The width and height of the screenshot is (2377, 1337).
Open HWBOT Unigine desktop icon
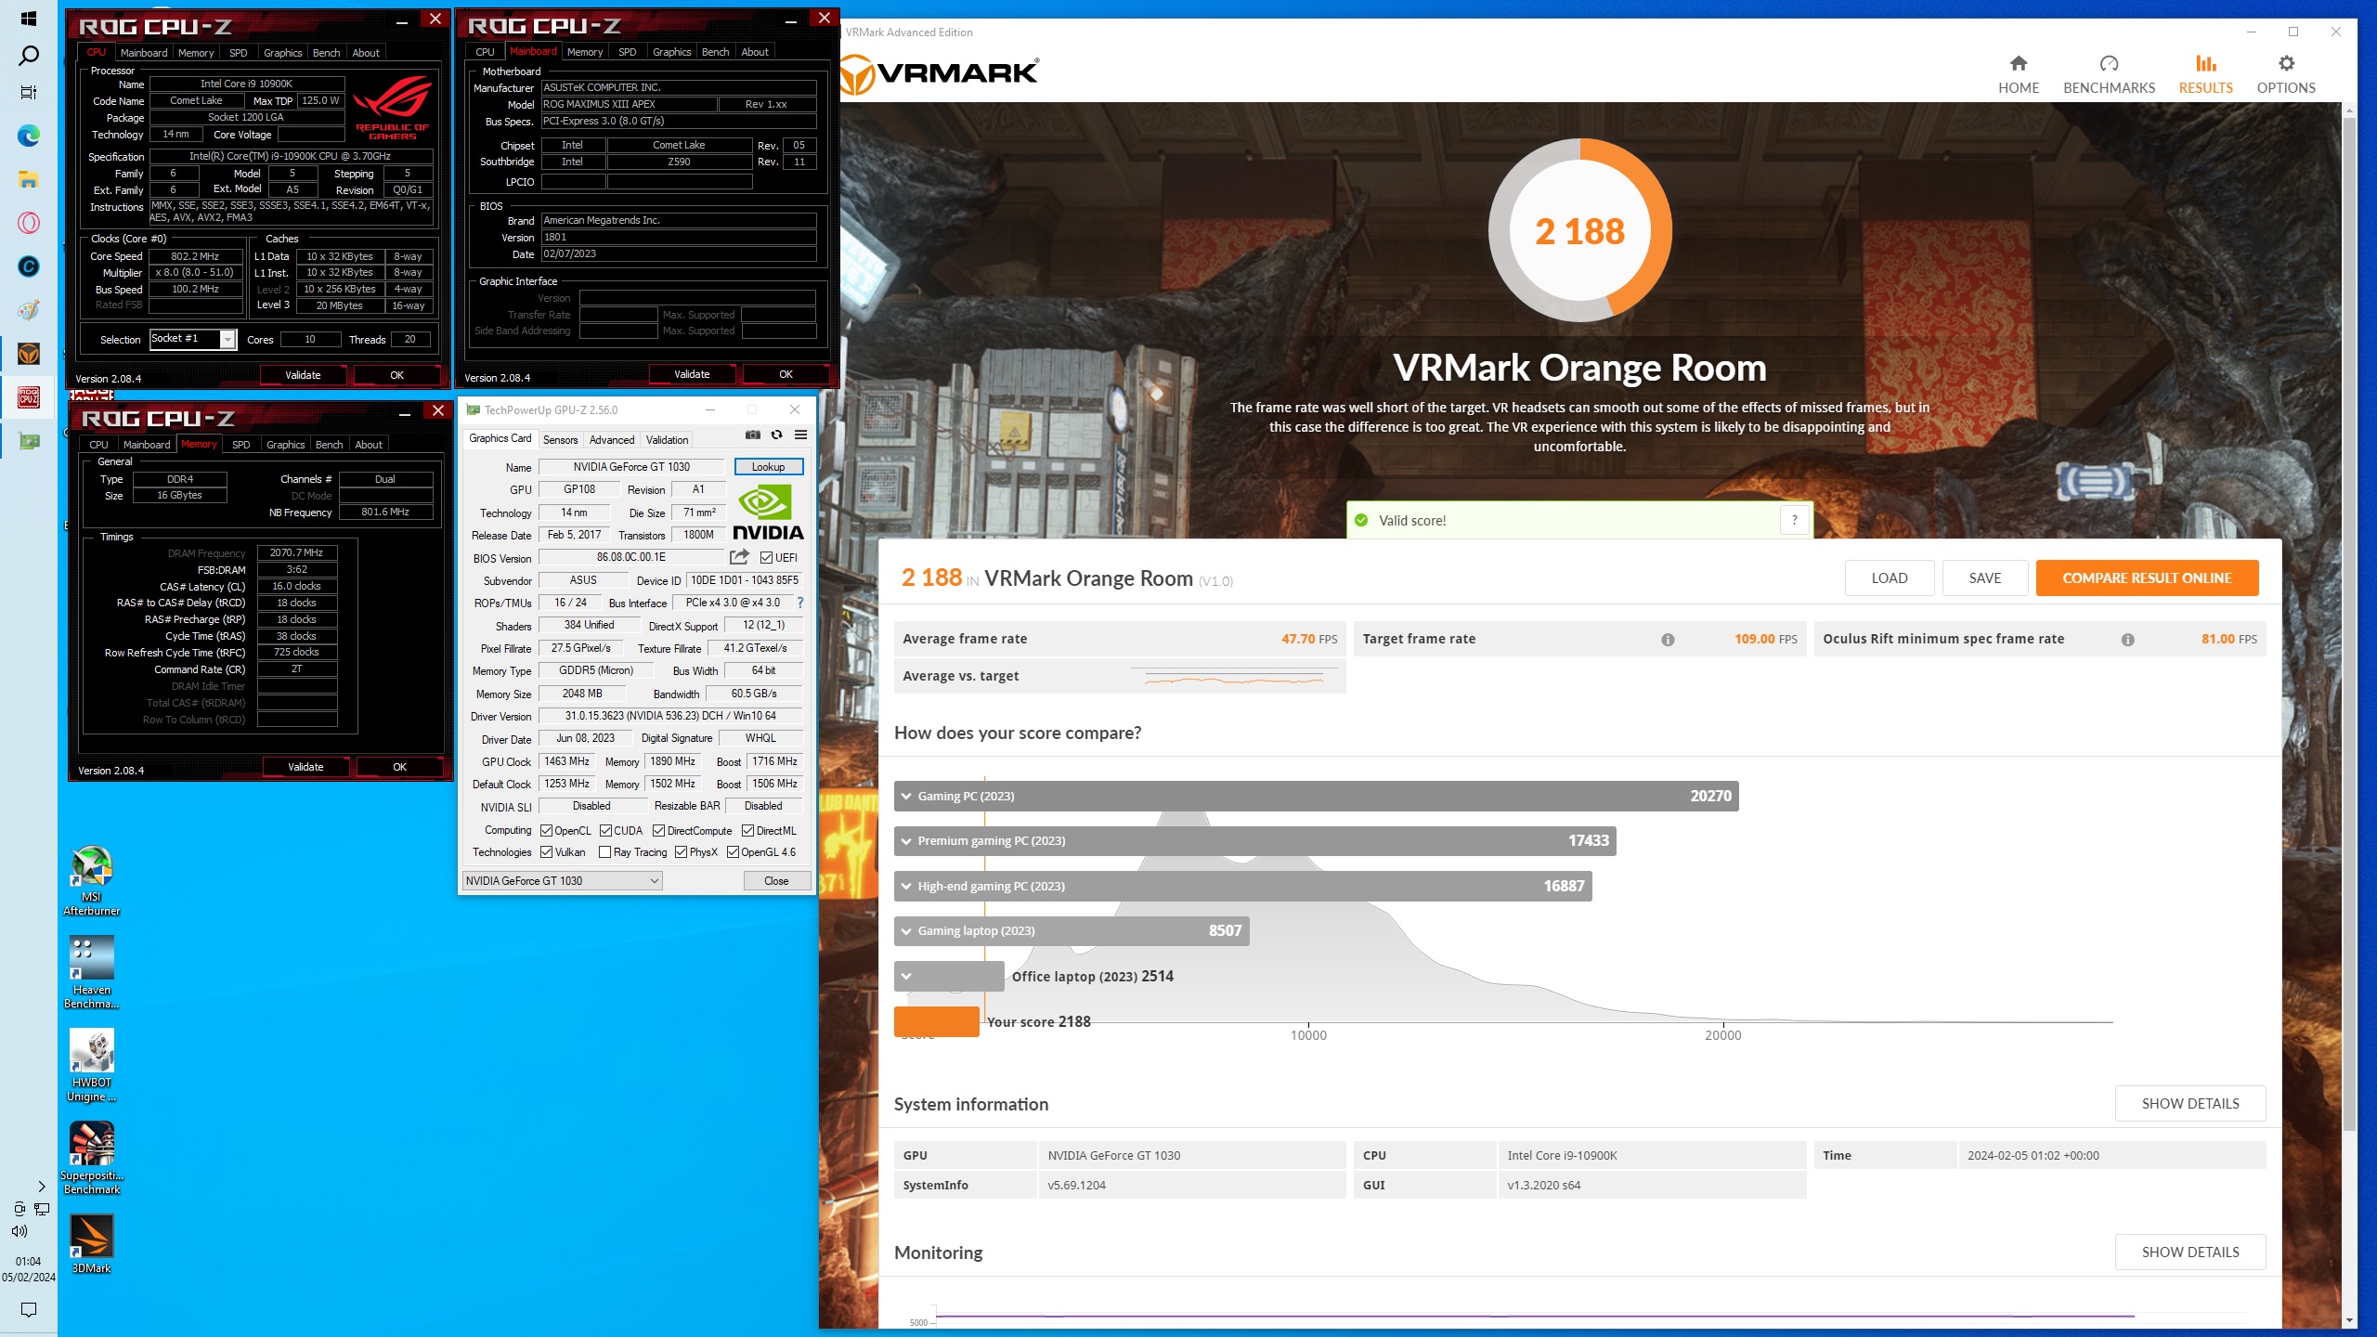point(92,1064)
